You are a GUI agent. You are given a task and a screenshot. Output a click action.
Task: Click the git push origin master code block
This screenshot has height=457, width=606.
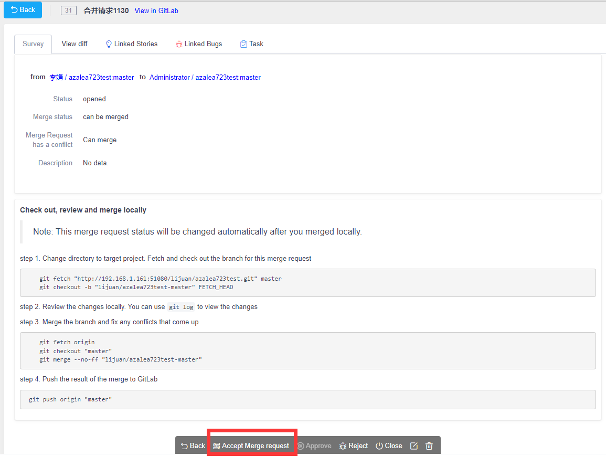click(x=307, y=399)
